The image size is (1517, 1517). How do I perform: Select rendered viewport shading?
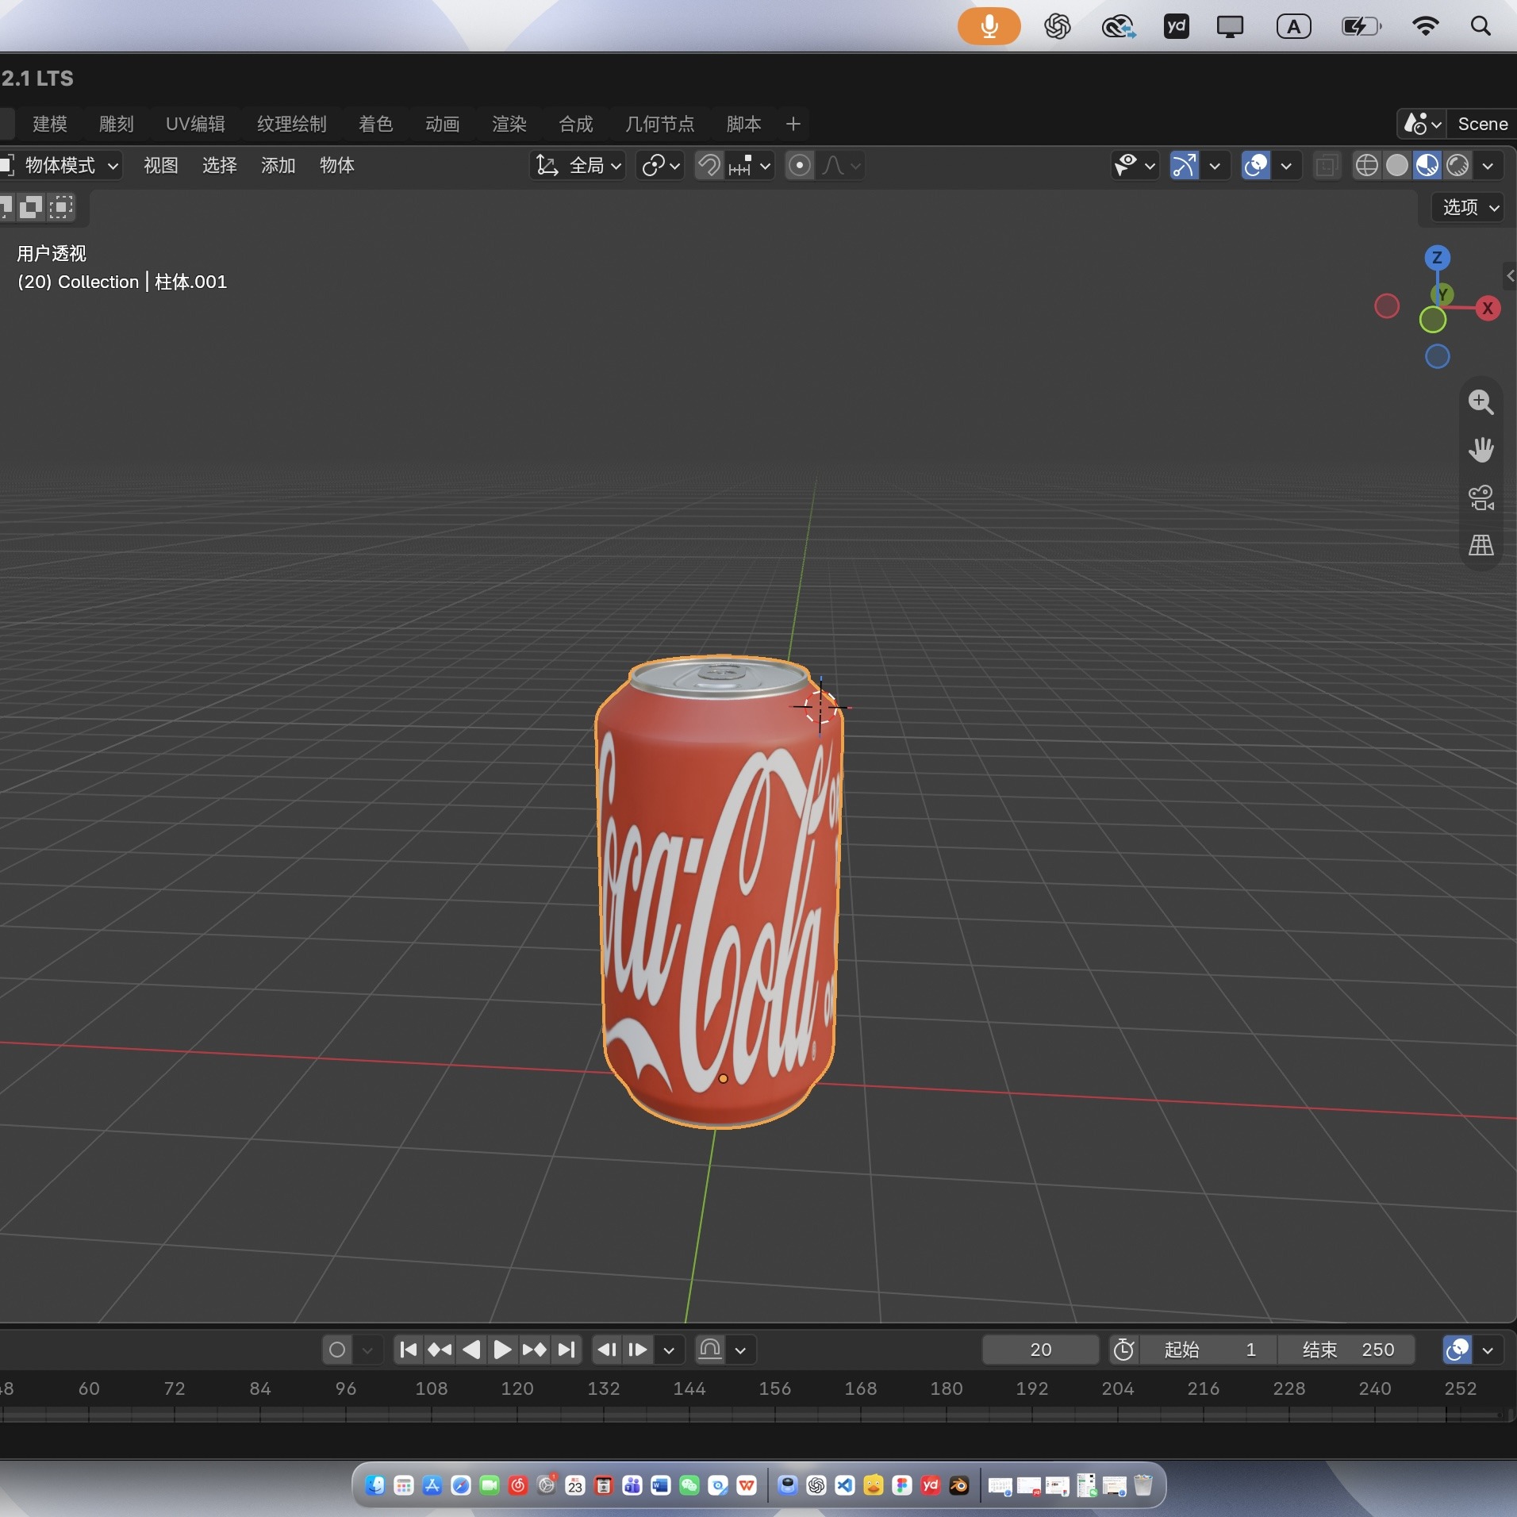[x=1457, y=165]
